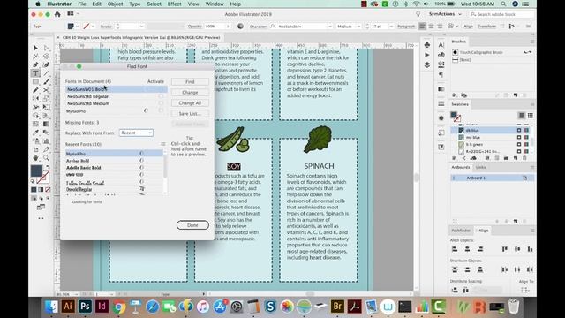Show swatches thumbnail grid view button
This screenshot has height=318, width=565.
tap(531, 116)
